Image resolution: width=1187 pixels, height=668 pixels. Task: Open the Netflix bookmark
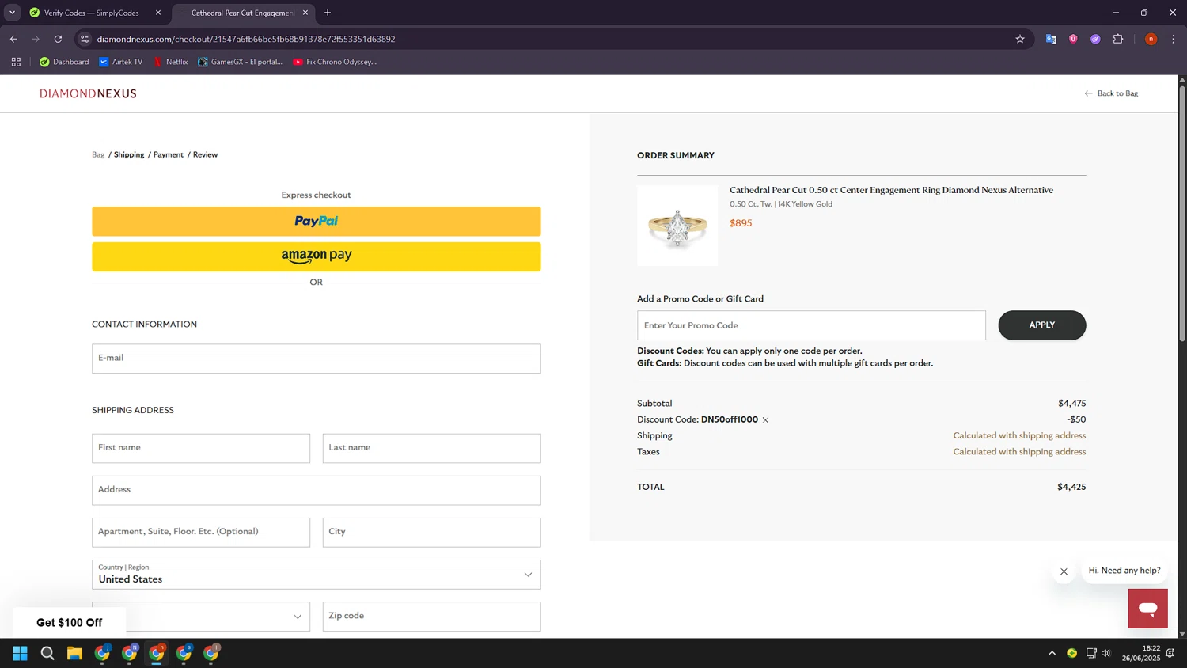tap(170, 62)
